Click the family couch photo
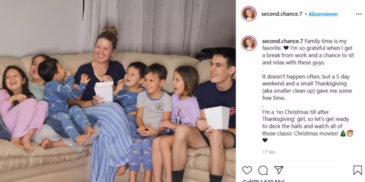The image size is (365, 182). pos(118,91)
